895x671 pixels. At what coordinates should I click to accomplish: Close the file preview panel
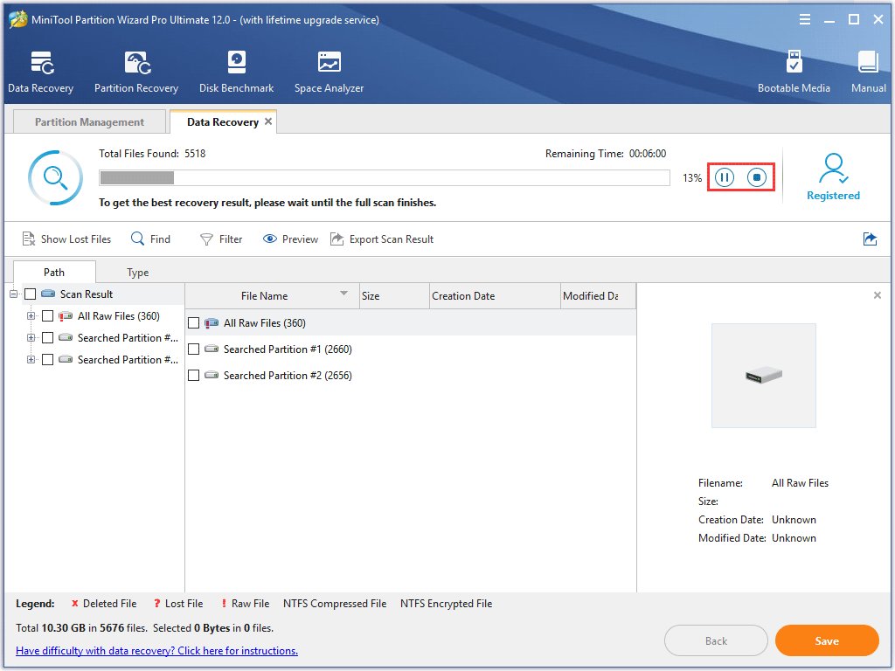tap(877, 295)
